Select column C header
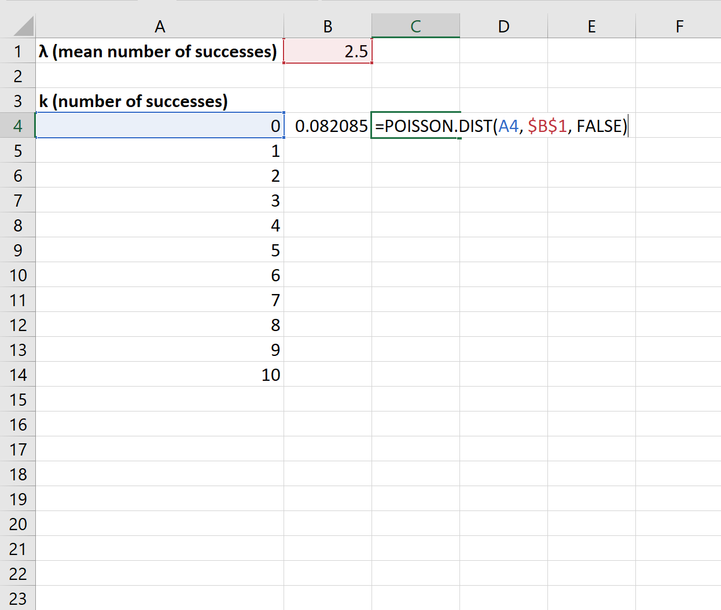This screenshot has height=610, width=721. [415, 26]
